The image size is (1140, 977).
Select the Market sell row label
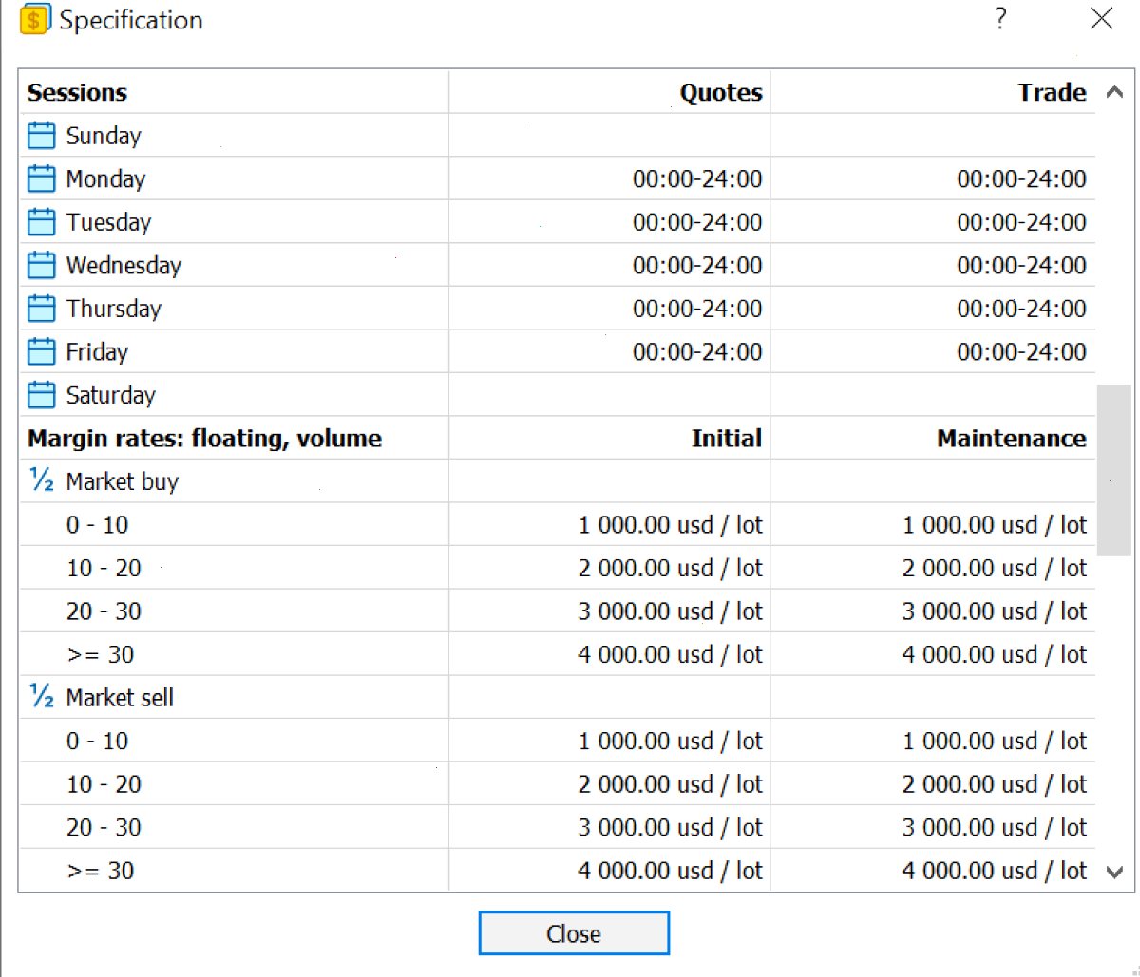pos(120,698)
